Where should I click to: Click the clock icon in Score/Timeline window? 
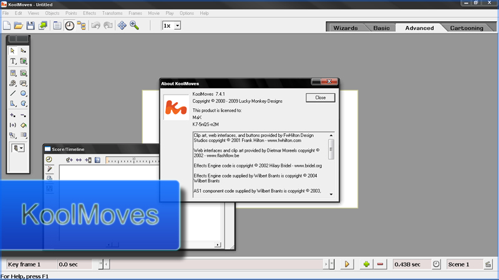tap(49, 159)
